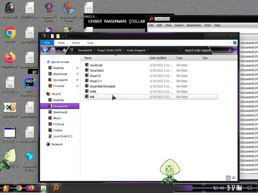The width and height of the screenshot is (258, 193).
Task: Open the notification center icon
Action: click(250, 188)
